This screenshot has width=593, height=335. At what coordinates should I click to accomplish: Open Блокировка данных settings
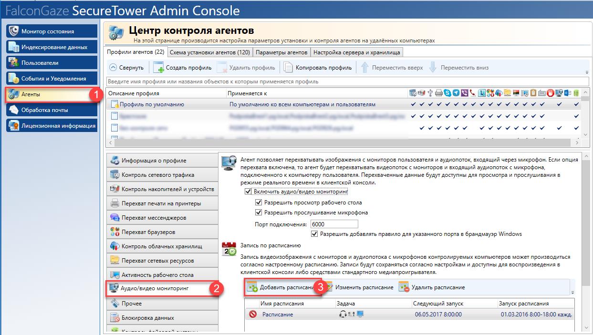[162, 318]
